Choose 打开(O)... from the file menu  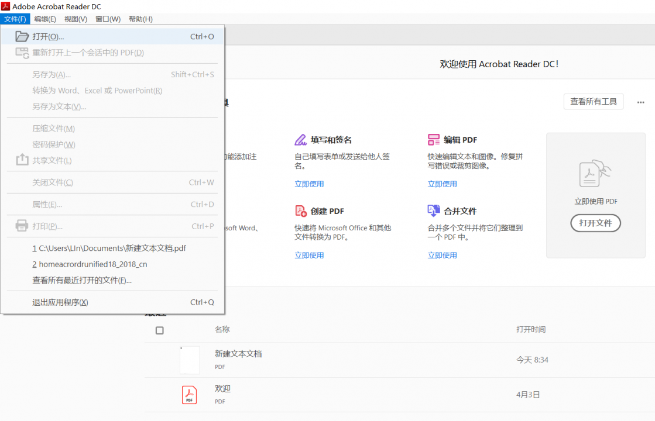112,36
